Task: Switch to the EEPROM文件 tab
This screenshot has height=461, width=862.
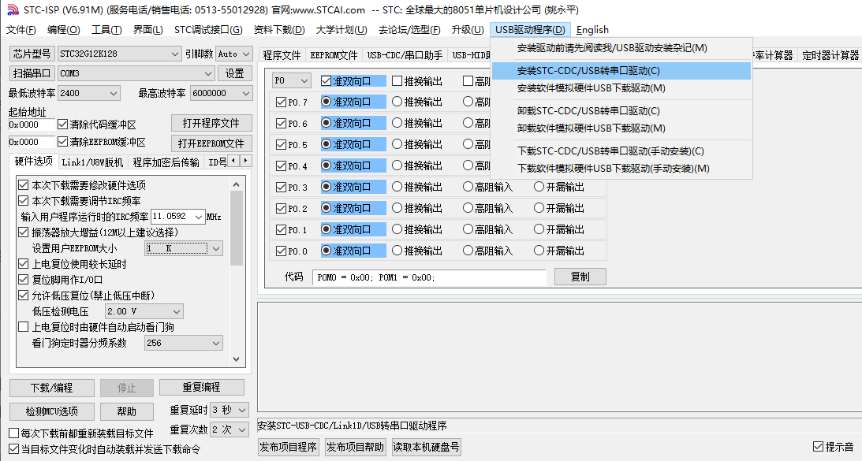Action: tap(334, 55)
